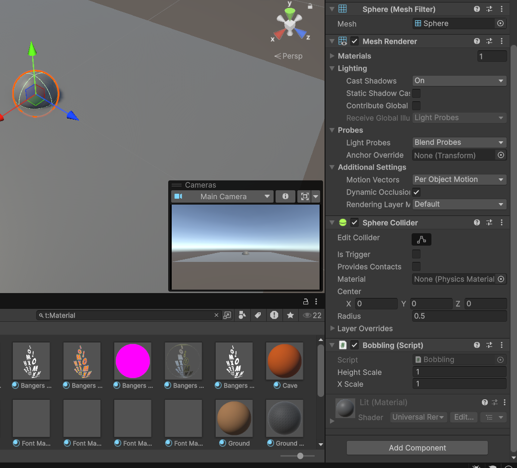Click the favorites star icon in Project panel

point(290,315)
